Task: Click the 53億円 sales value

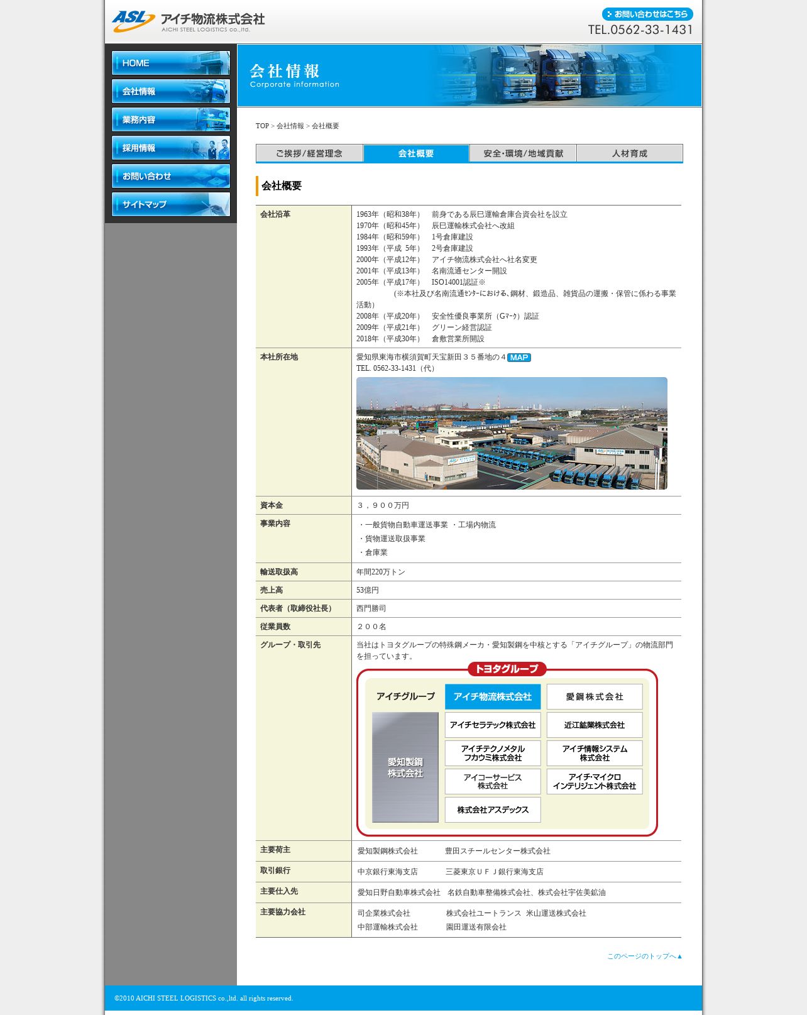Action: pos(368,590)
